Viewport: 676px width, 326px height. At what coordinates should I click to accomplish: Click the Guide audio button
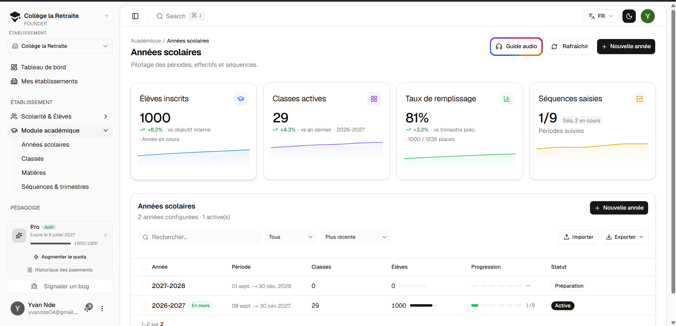tap(516, 46)
